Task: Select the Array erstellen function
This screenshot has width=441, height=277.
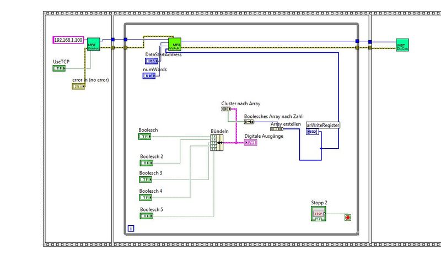Action: [x=277, y=129]
